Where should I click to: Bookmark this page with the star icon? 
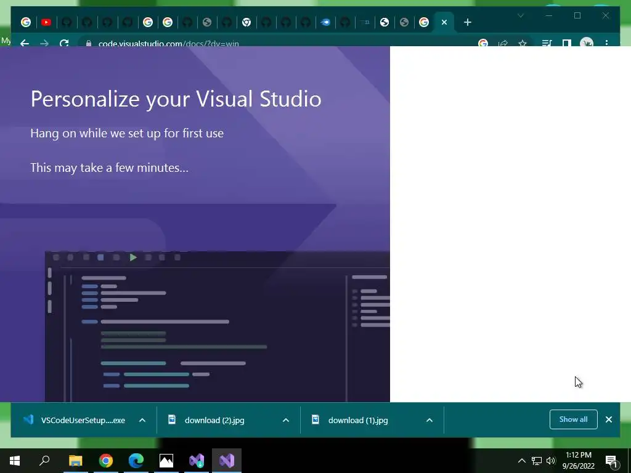pos(523,43)
